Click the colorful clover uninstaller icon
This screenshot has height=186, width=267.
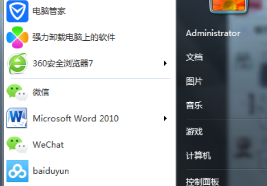(17, 37)
